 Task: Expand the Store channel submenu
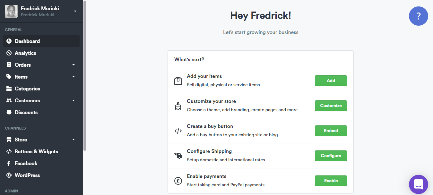pos(74,140)
